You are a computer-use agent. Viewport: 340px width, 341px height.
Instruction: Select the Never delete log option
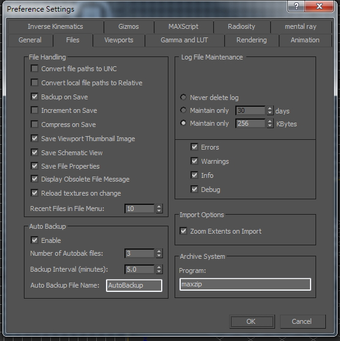[x=183, y=97]
